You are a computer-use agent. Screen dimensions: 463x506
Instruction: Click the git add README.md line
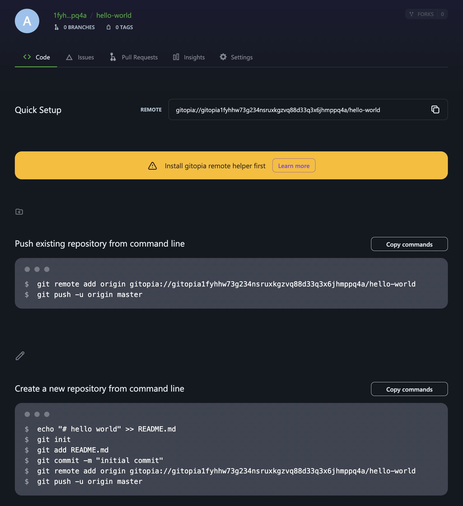click(x=73, y=450)
